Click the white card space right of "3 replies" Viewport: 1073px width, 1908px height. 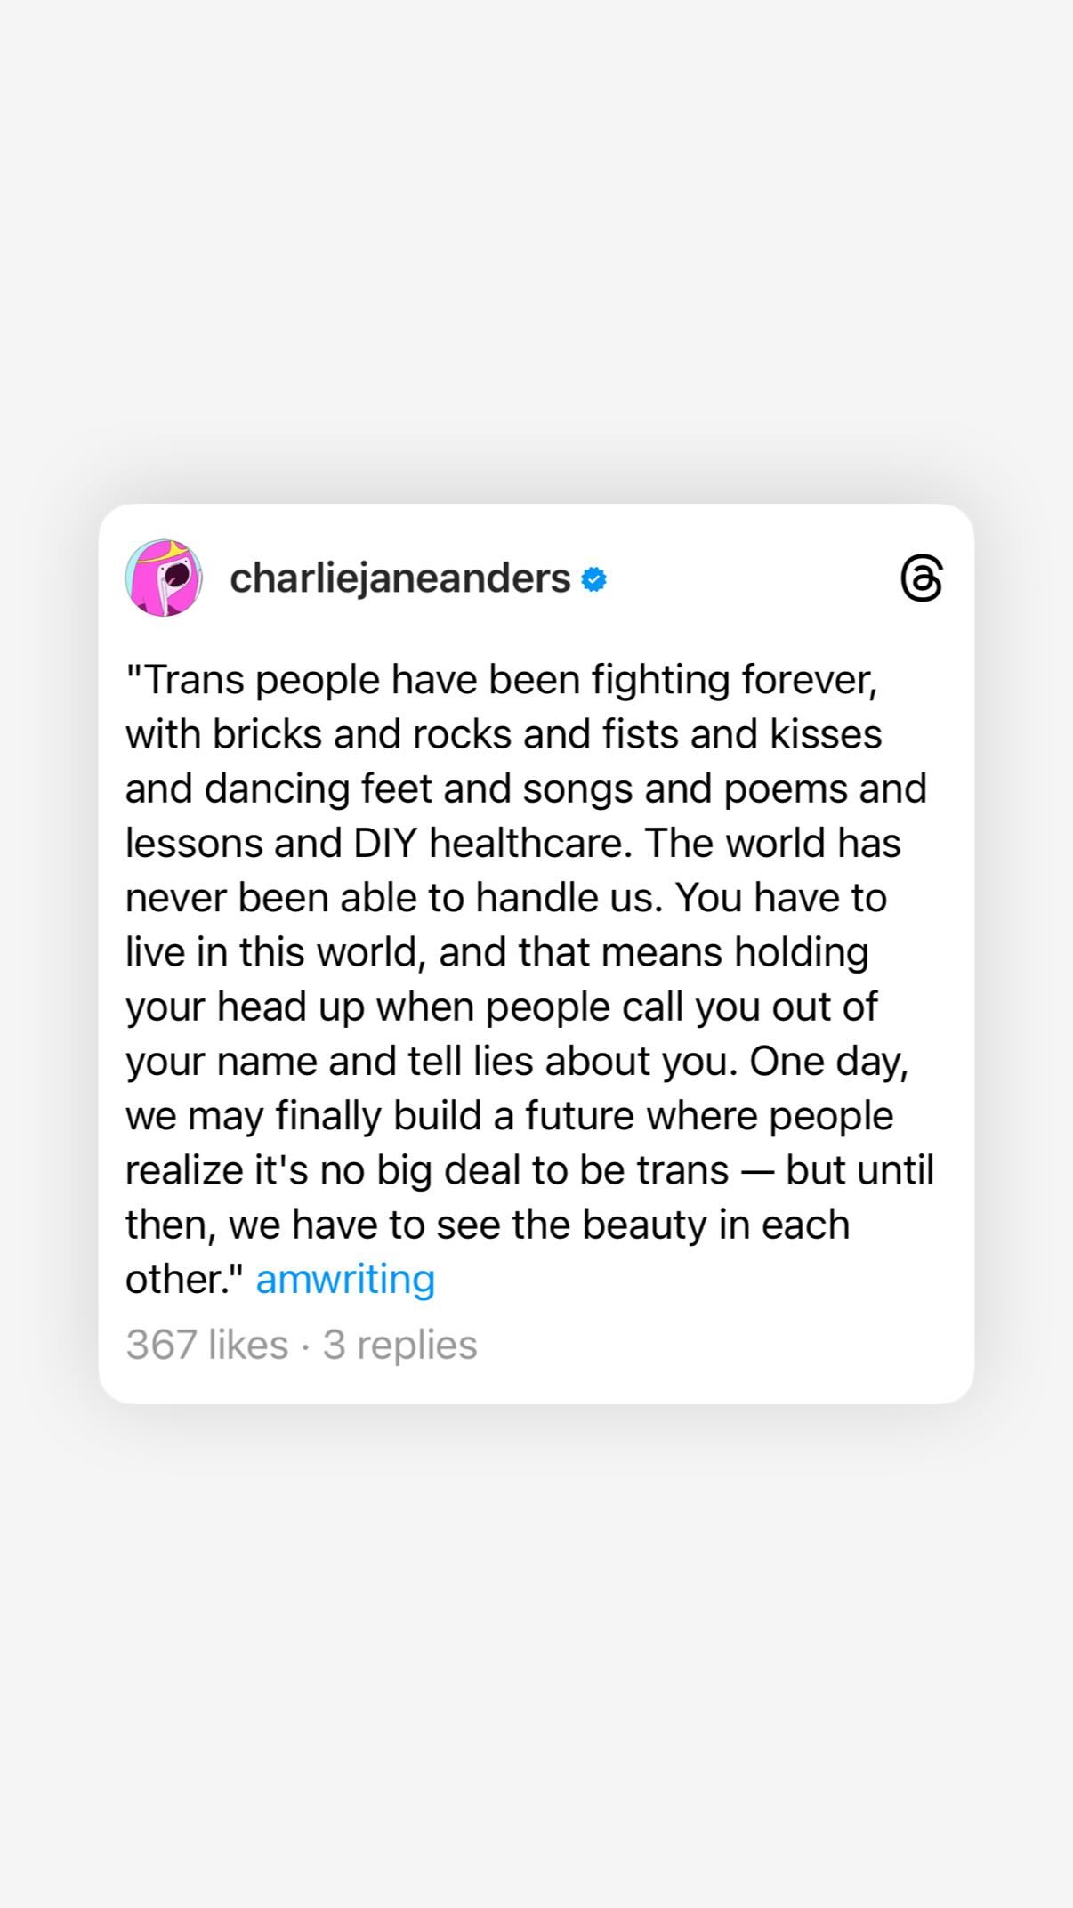pos(712,1344)
